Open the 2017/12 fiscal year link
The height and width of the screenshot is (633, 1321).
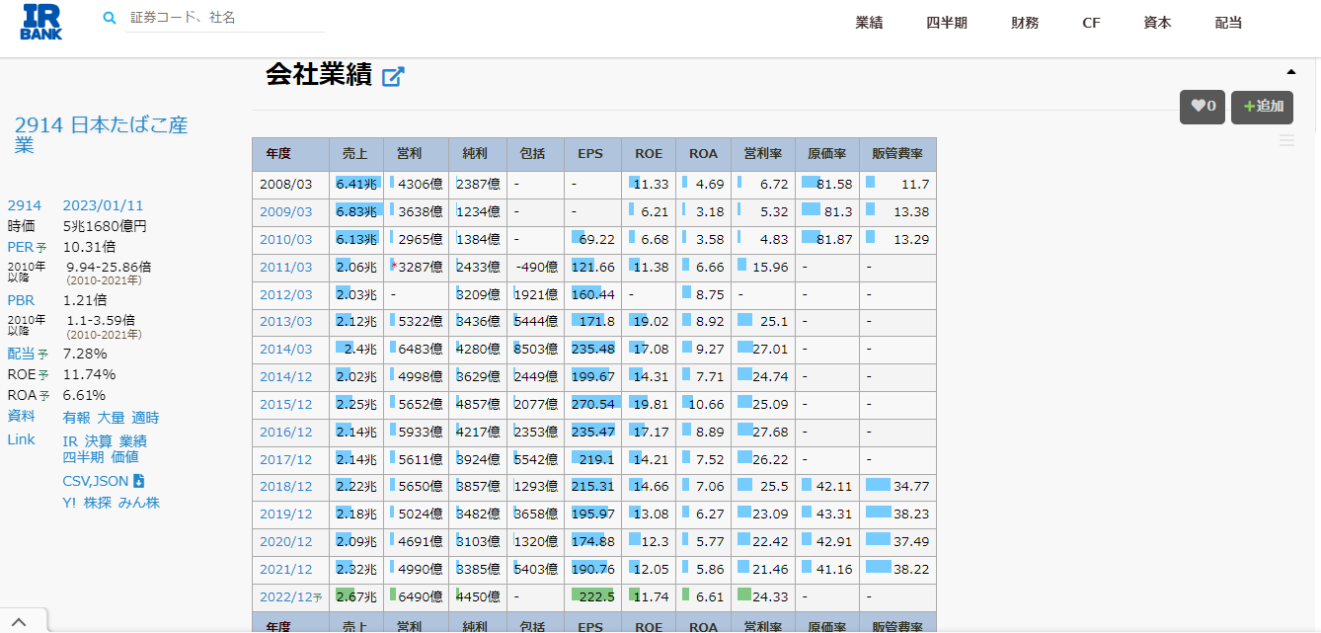(x=286, y=460)
